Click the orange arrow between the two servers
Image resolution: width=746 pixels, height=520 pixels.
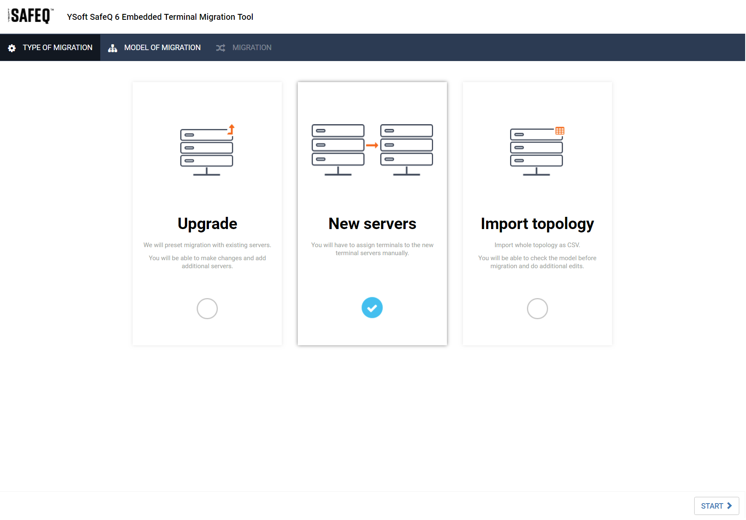pos(372,145)
